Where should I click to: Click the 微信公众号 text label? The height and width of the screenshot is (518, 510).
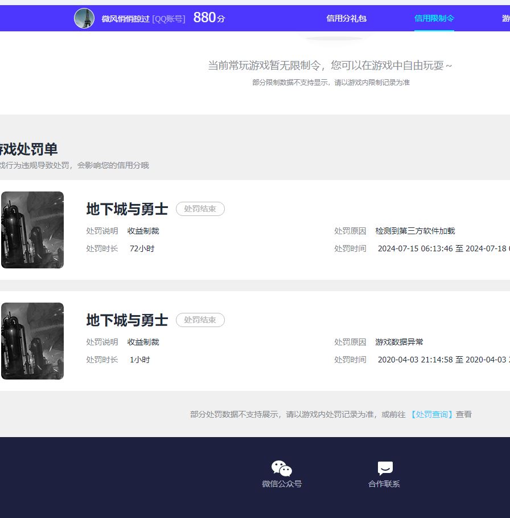click(282, 484)
